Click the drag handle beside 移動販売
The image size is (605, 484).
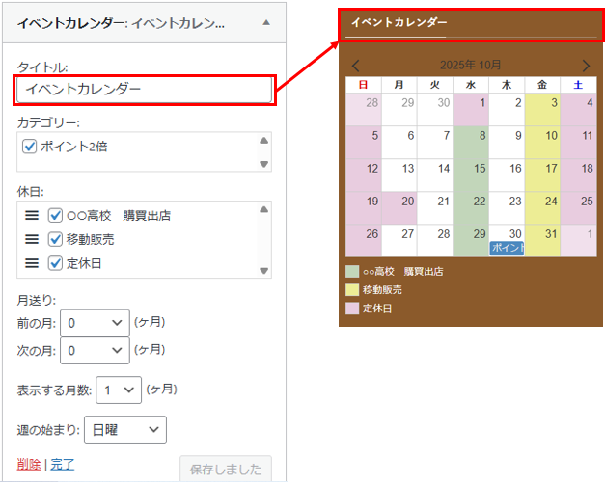(32, 239)
